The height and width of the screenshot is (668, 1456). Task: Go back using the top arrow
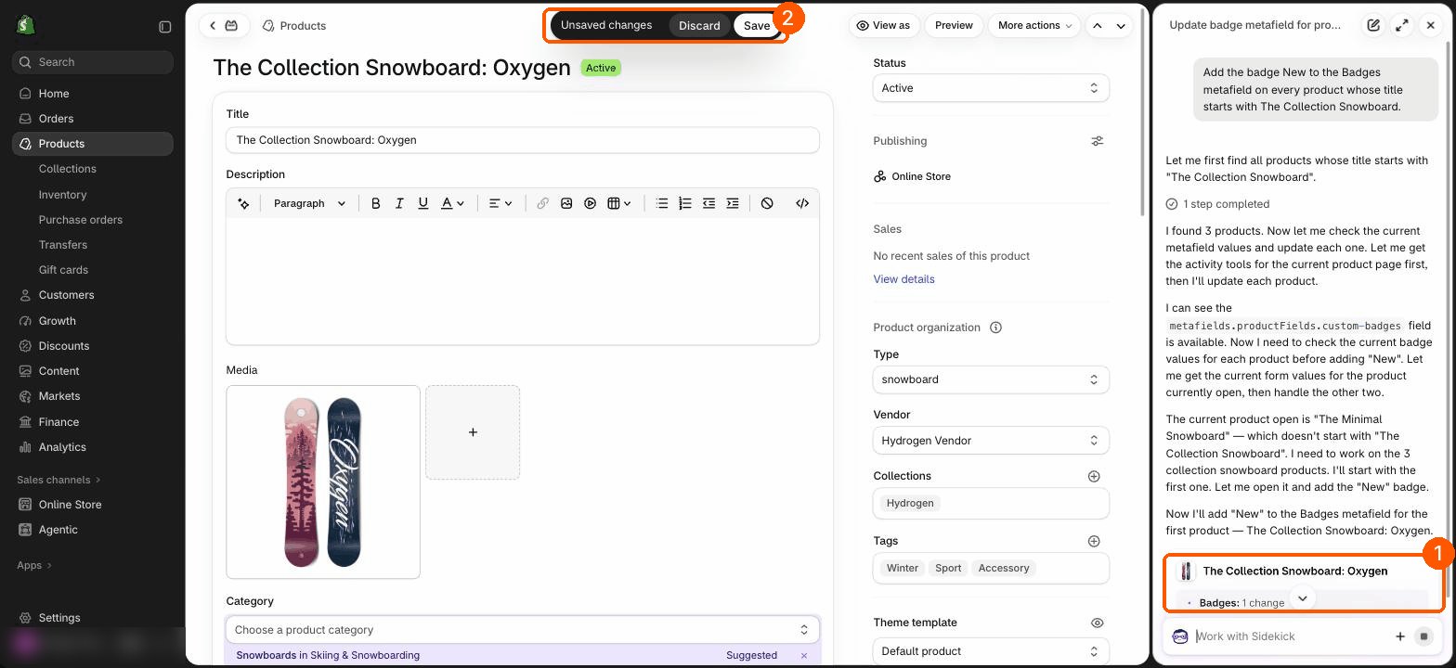[213, 26]
